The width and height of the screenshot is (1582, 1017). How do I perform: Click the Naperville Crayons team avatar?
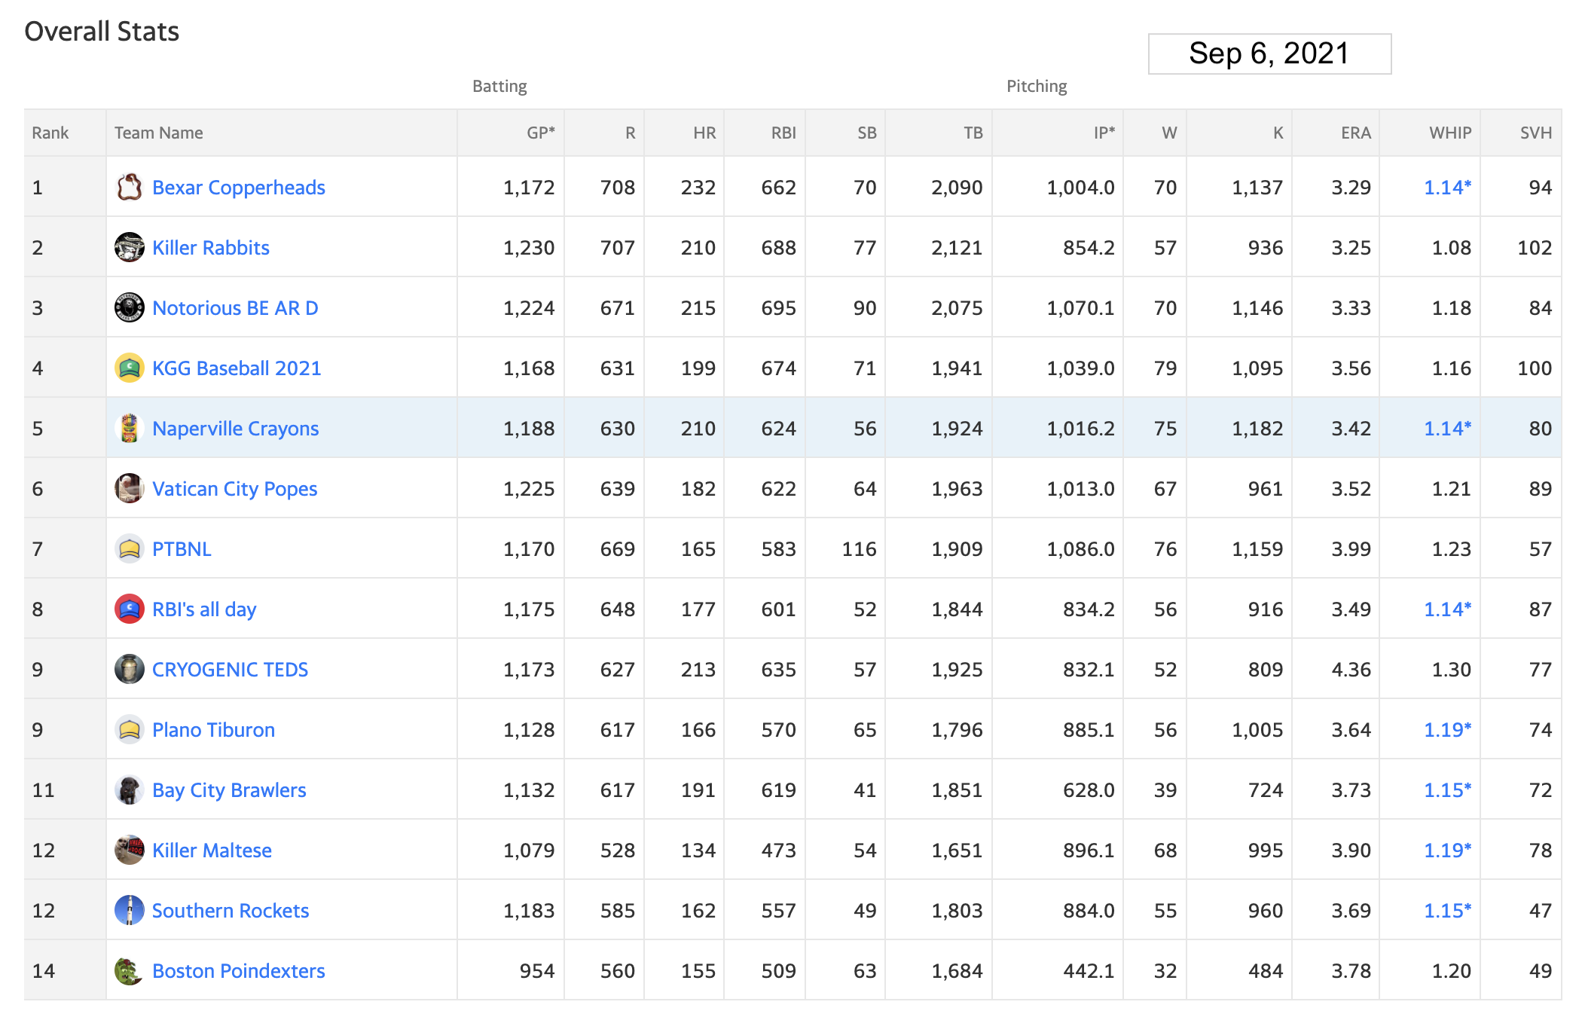[130, 428]
